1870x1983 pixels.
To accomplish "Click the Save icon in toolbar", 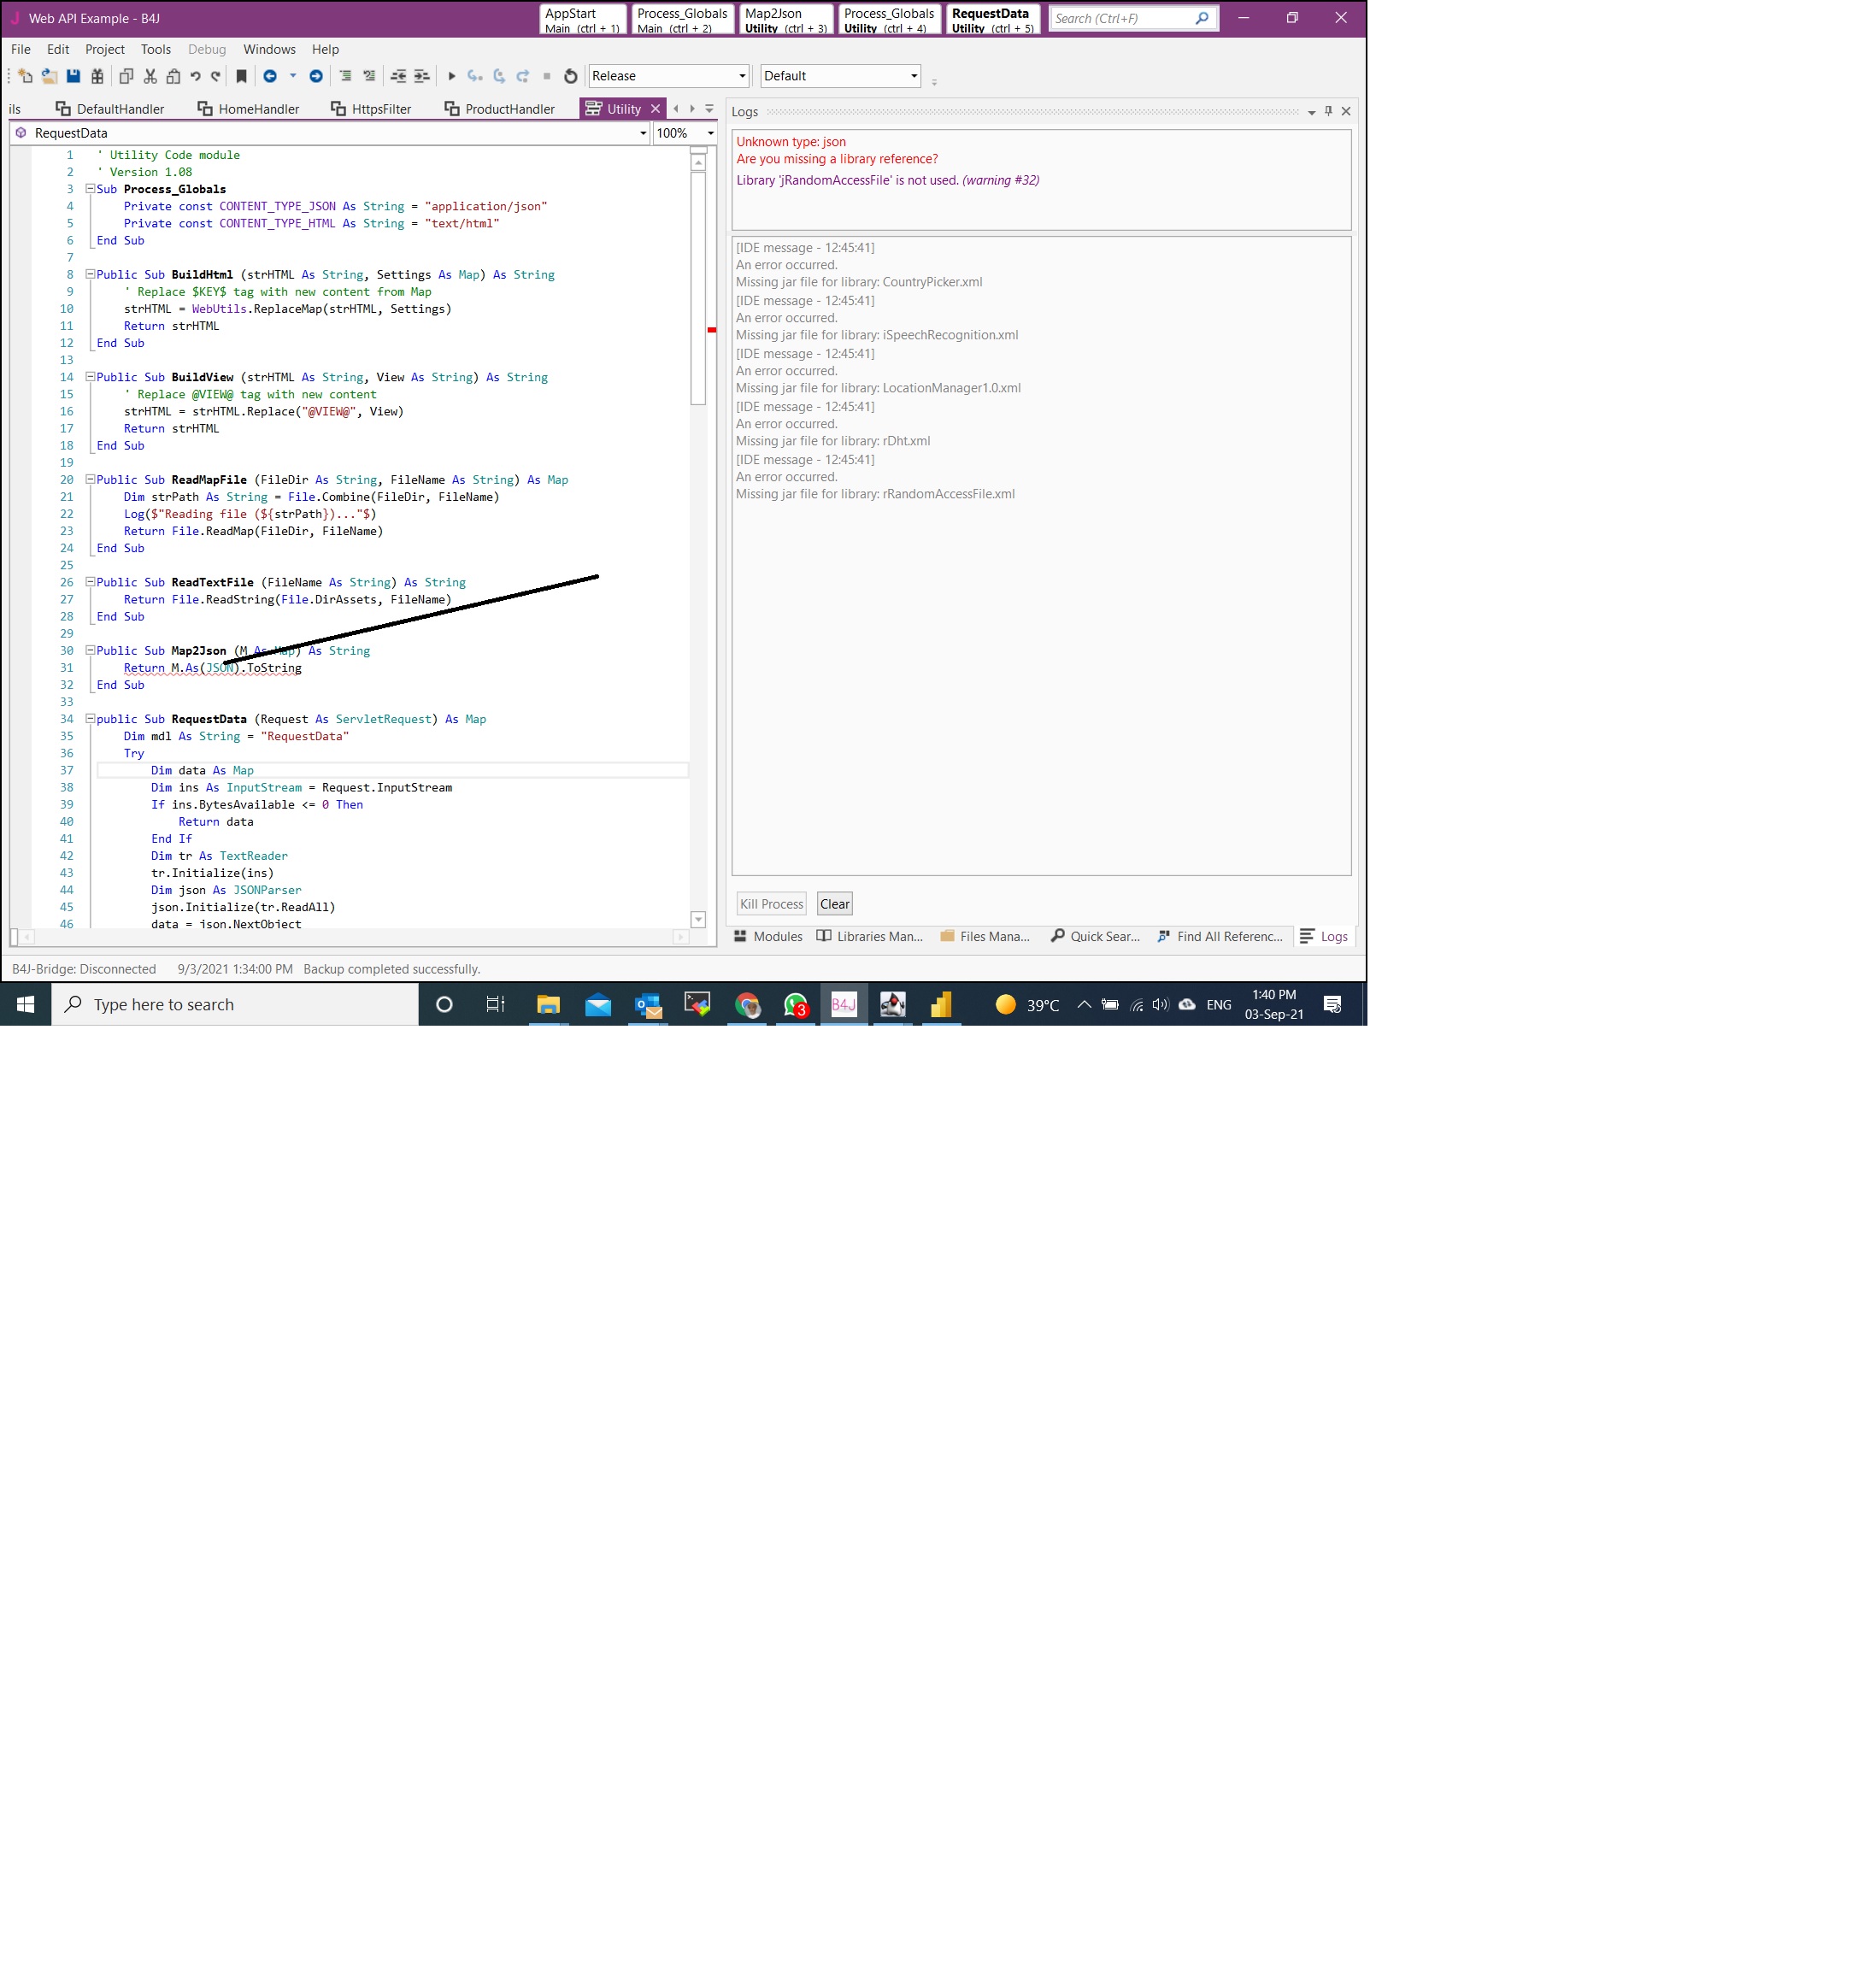I will click(x=73, y=76).
